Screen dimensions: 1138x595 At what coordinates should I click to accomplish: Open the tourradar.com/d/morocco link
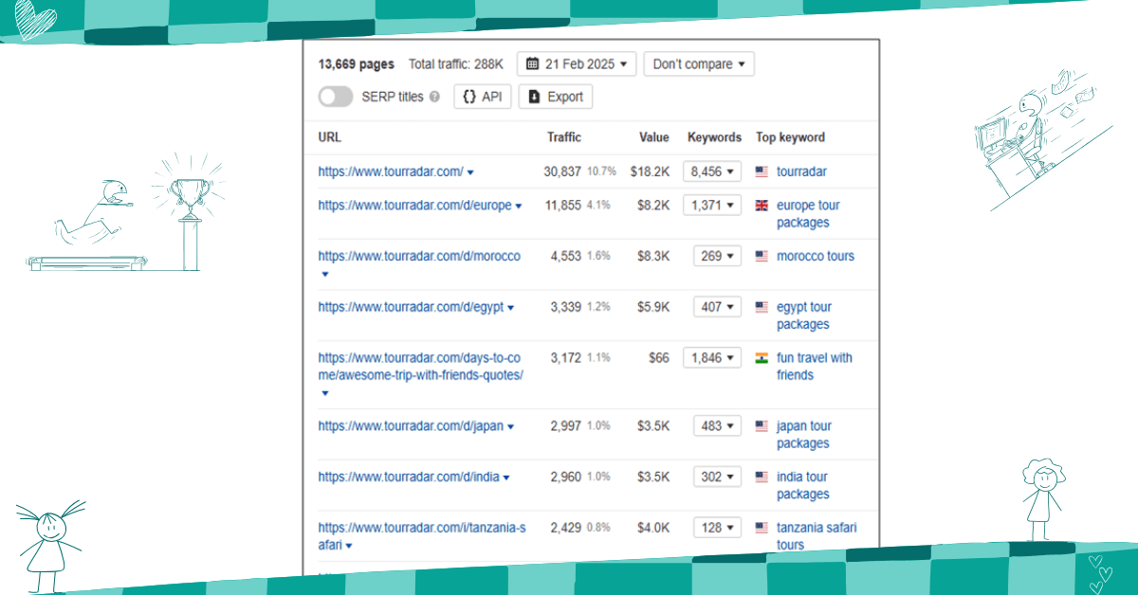[419, 257]
